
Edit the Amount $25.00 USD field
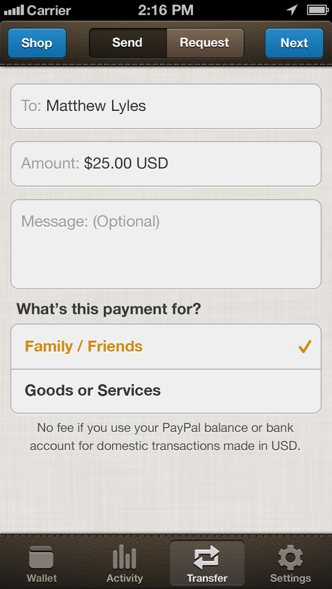point(166,164)
